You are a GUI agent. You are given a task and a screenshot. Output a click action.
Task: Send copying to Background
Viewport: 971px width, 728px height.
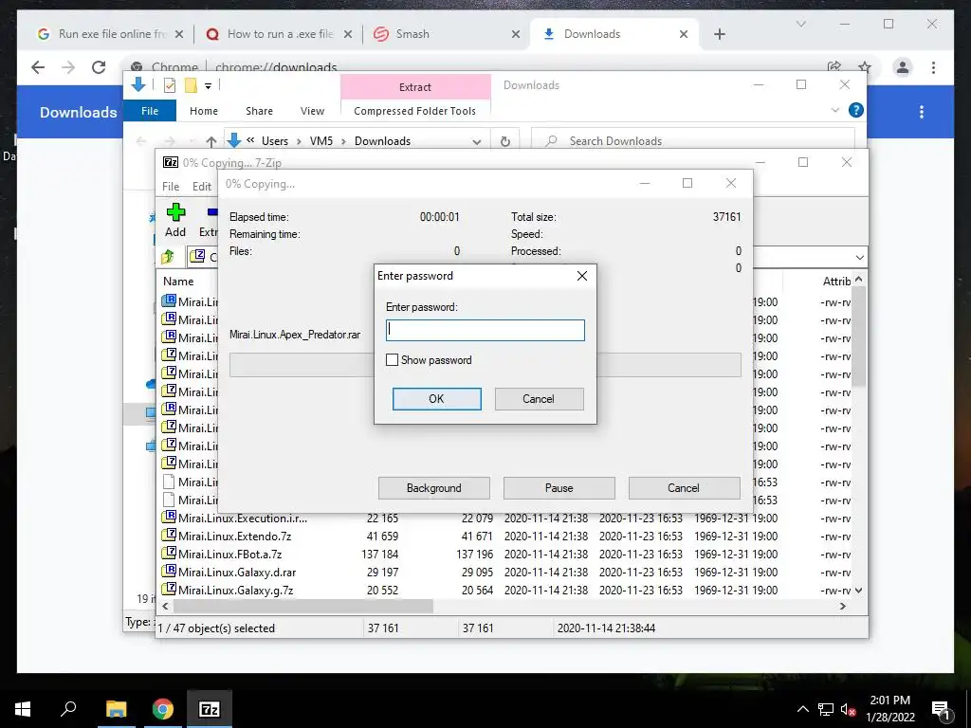pos(434,488)
